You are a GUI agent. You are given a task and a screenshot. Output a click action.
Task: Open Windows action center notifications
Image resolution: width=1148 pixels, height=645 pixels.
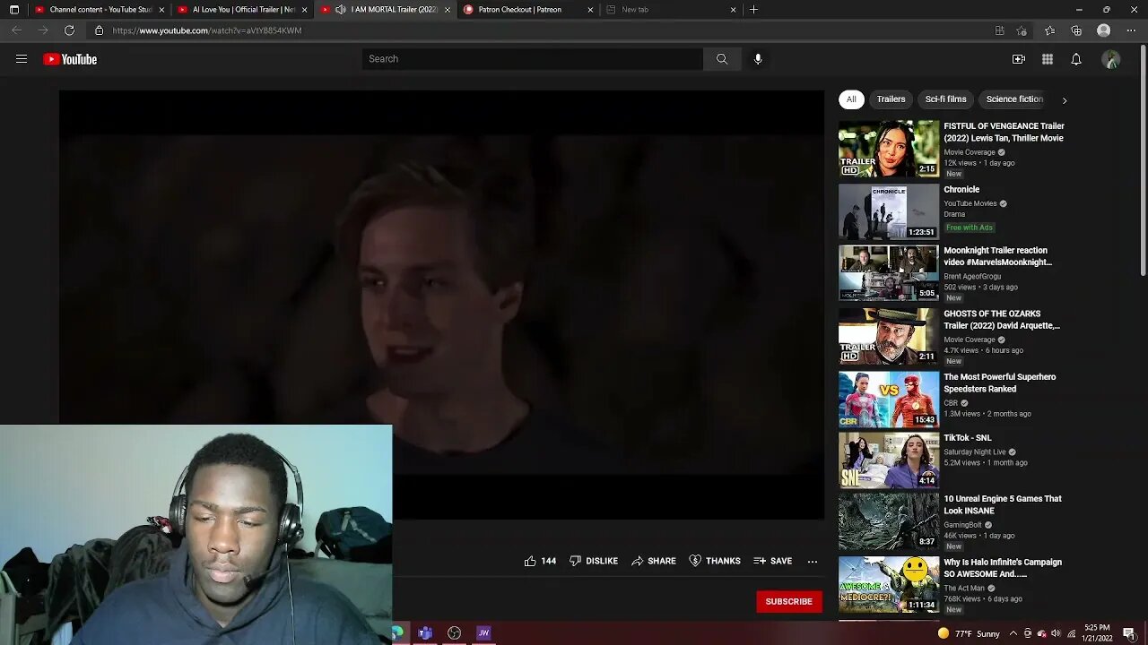(1129, 633)
